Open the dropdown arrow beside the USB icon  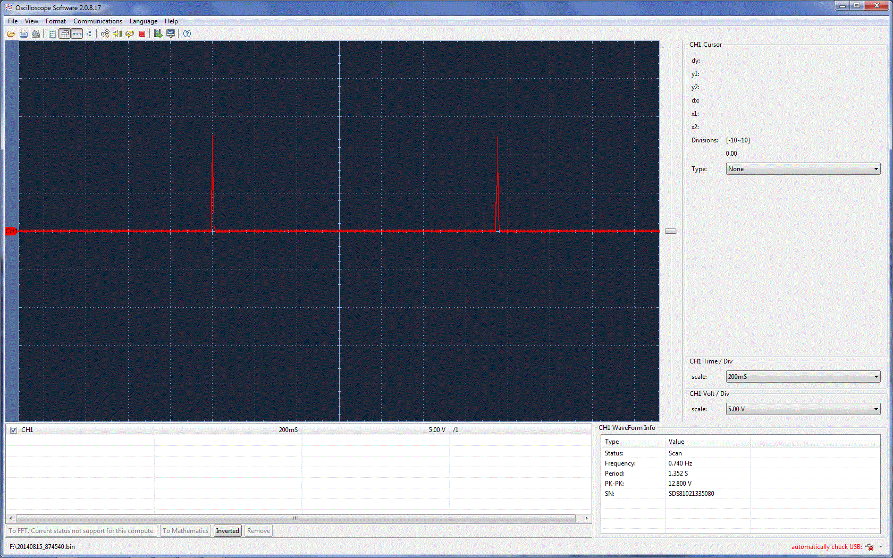point(881,547)
